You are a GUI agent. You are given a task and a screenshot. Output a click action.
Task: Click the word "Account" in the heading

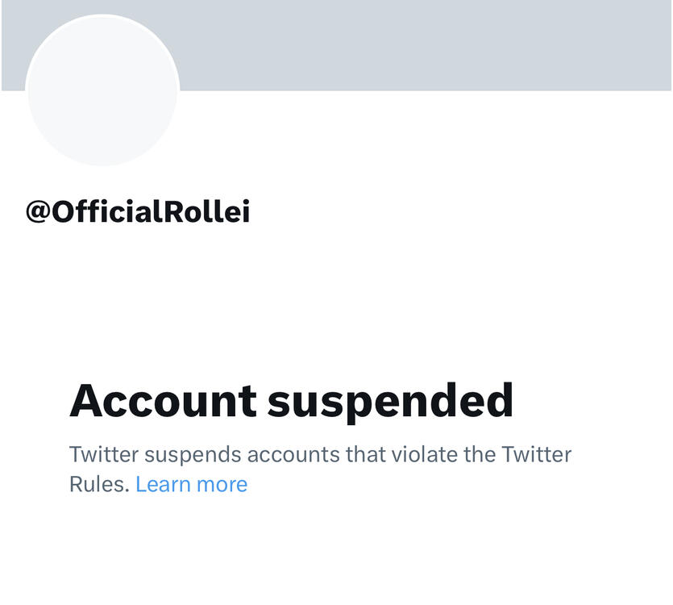pyautogui.click(x=163, y=399)
